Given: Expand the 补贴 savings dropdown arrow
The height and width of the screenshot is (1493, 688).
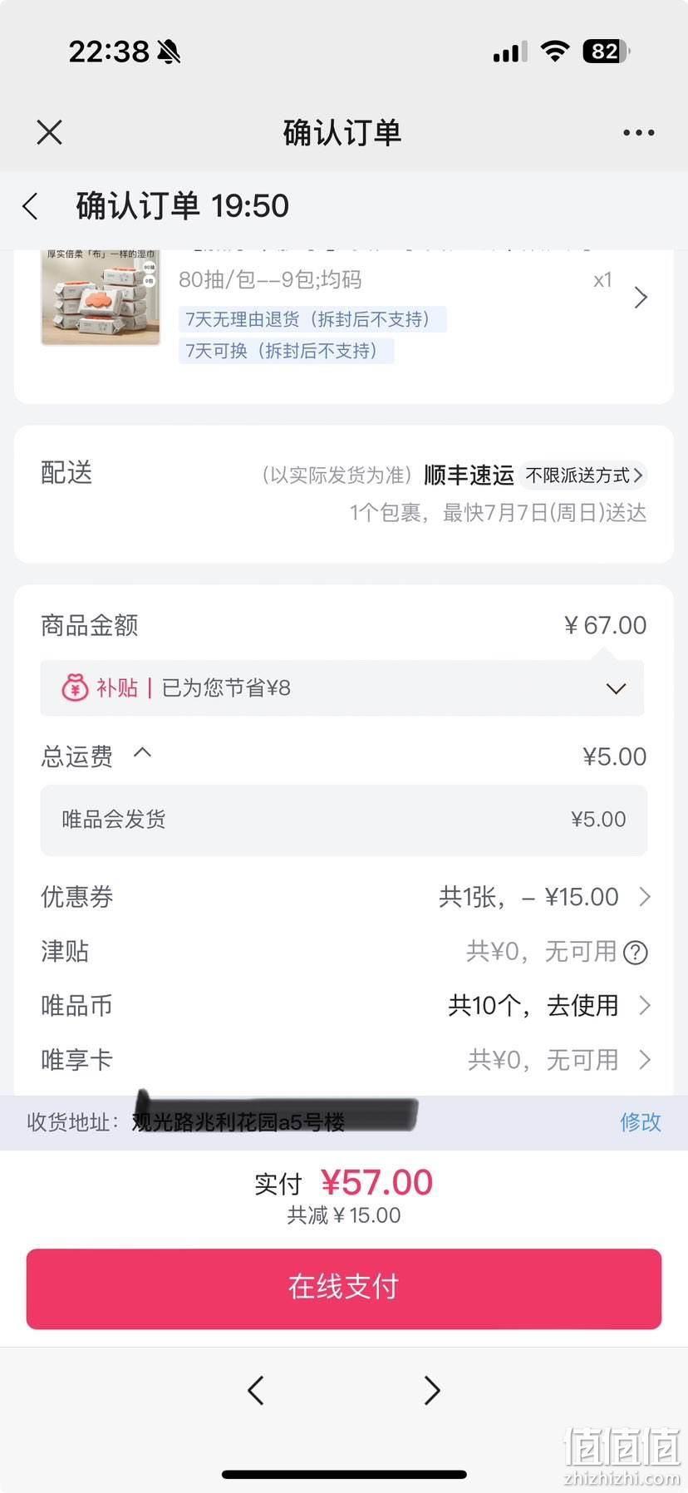Looking at the screenshot, I should tap(616, 688).
